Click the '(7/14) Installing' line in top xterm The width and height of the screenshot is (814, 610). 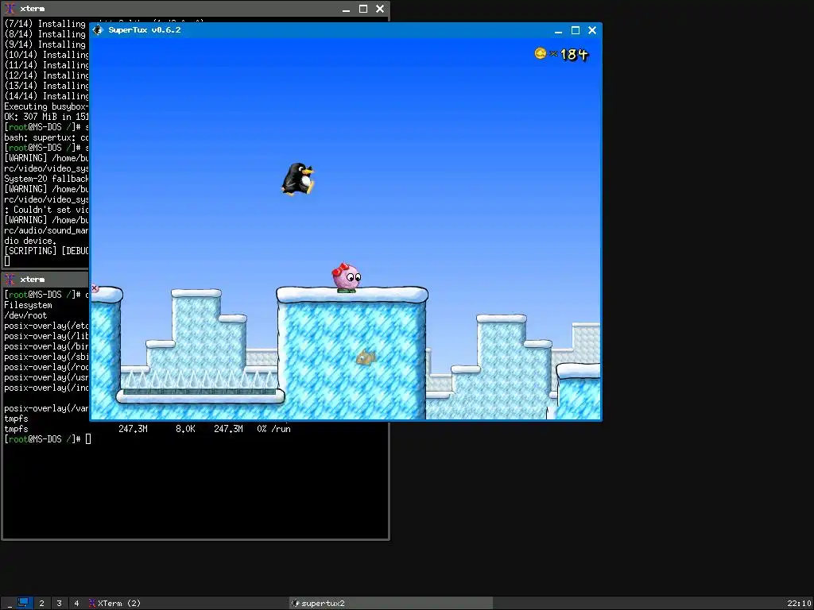pyautogui.click(x=45, y=24)
